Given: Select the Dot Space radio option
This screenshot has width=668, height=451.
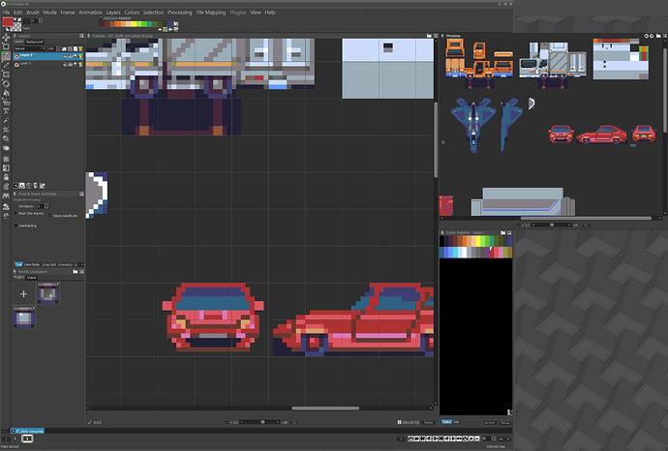Looking at the screenshot, I should tap(15, 206).
